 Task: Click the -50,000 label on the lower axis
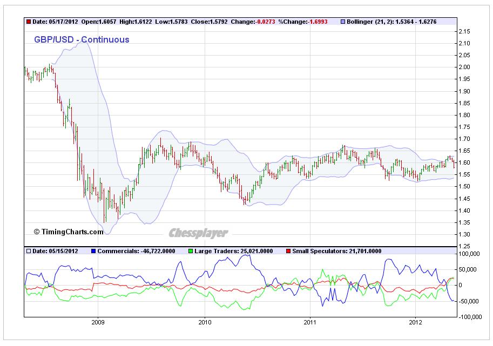468,301
